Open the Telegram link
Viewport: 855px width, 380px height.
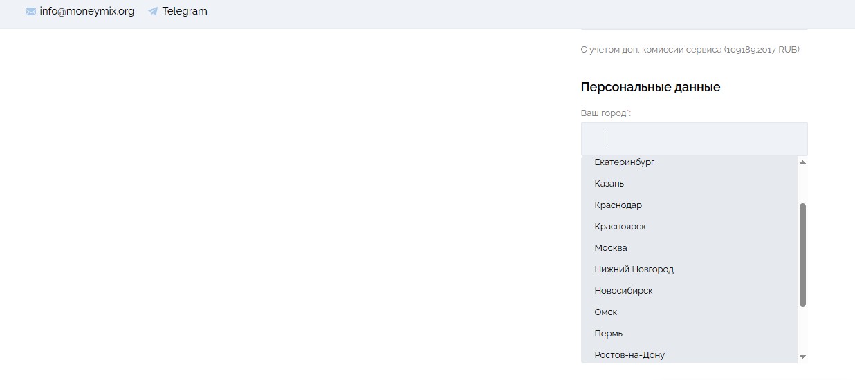[x=185, y=11]
